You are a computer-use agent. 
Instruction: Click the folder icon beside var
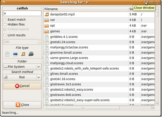coord(47,20)
